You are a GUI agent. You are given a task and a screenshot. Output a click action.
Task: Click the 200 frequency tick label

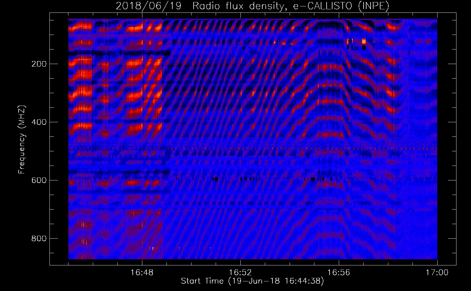39,64
